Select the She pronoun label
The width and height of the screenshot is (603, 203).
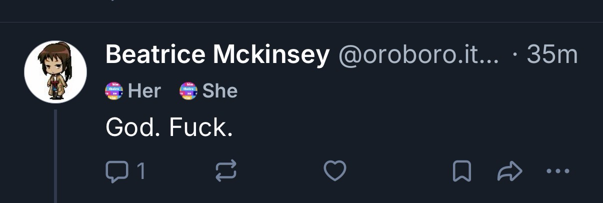pyautogui.click(x=219, y=91)
